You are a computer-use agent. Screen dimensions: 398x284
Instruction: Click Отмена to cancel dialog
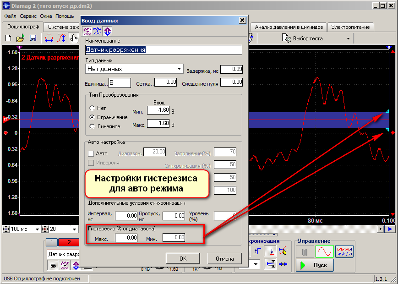(224, 259)
